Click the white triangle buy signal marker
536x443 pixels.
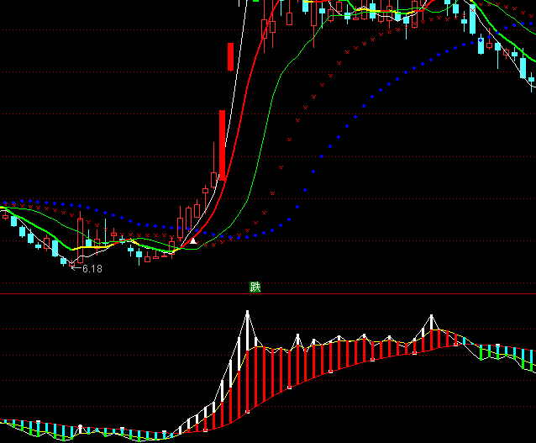tap(193, 240)
